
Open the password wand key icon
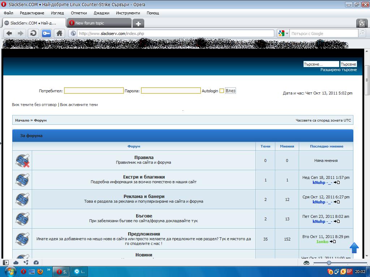(x=46, y=33)
